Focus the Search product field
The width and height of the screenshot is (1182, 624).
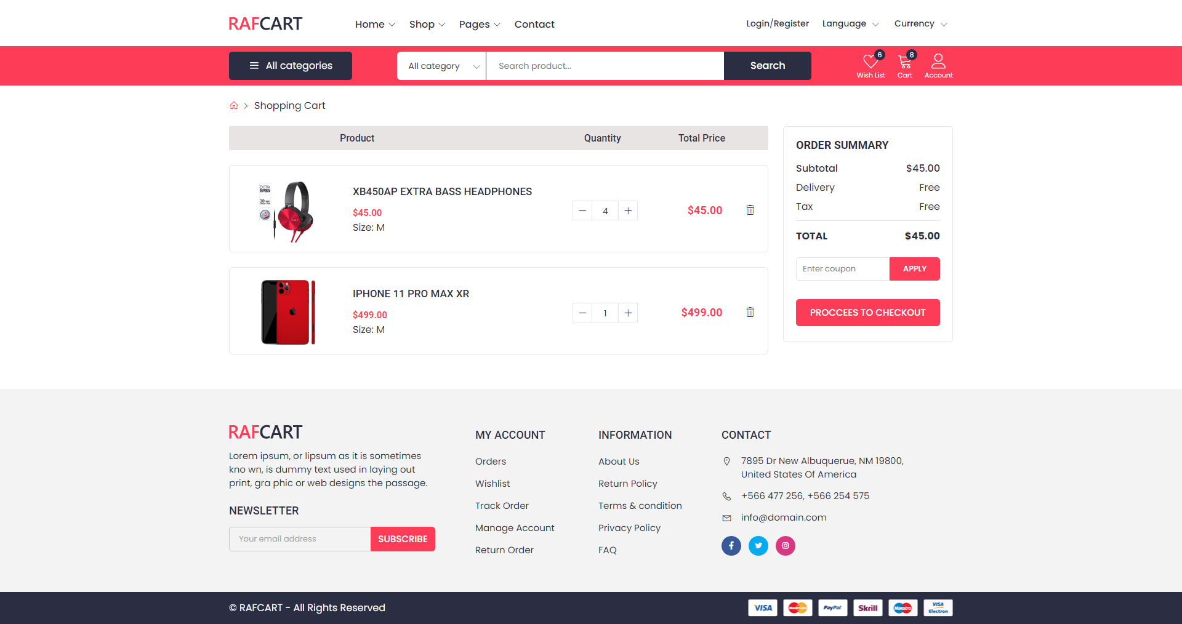605,66
